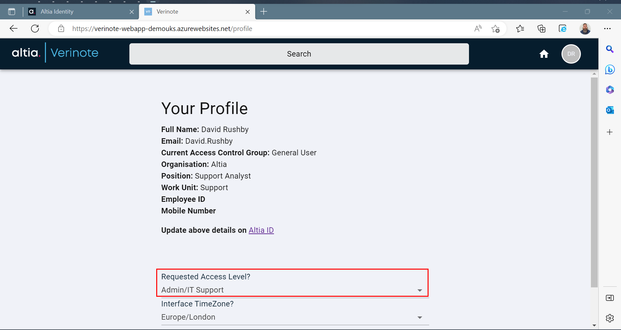This screenshot has height=330, width=621.
Task: Open Read aloud icon in address bar
Action: click(x=478, y=28)
